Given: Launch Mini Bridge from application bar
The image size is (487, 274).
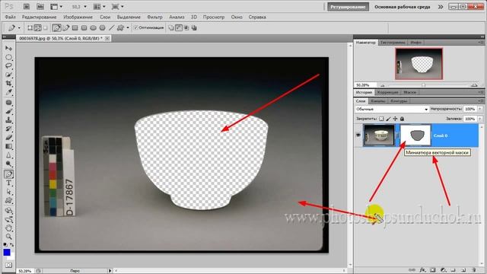Looking at the screenshot, I should click(x=40, y=6).
